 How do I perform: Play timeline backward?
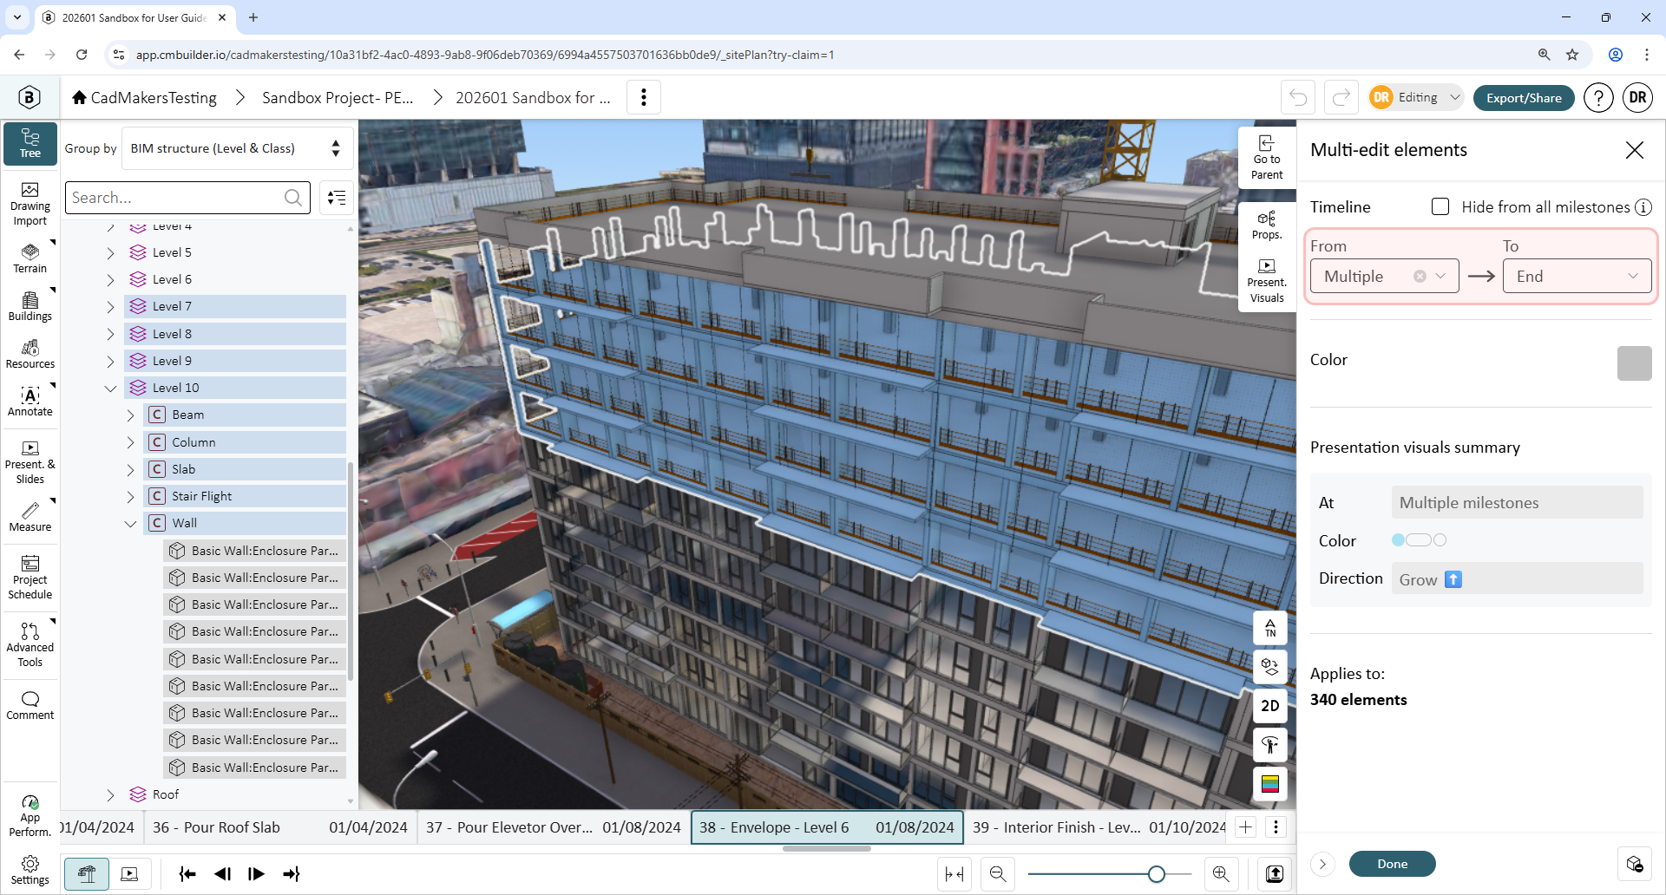point(222,874)
